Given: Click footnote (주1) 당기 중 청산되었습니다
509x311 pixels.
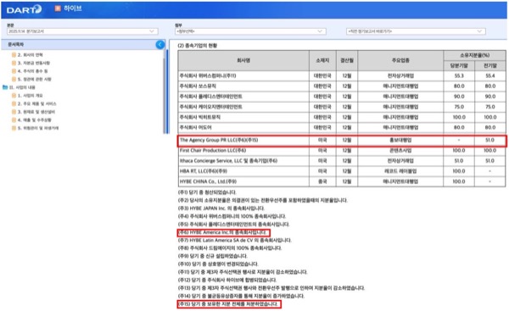Looking at the screenshot, I should [208, 192].
